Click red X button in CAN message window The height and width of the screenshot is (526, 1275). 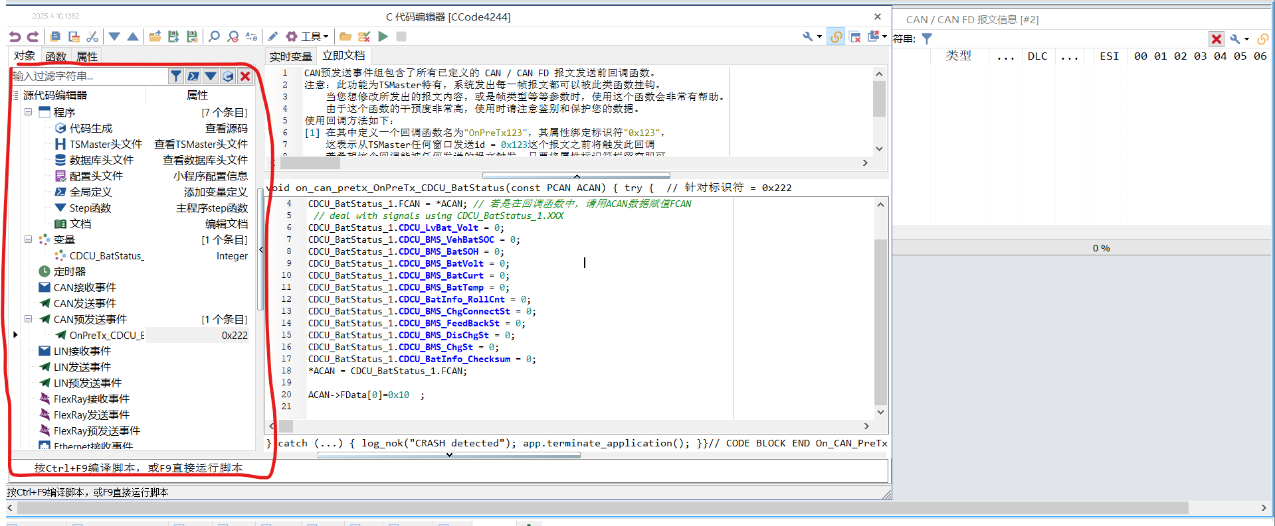click(1217, 39)
